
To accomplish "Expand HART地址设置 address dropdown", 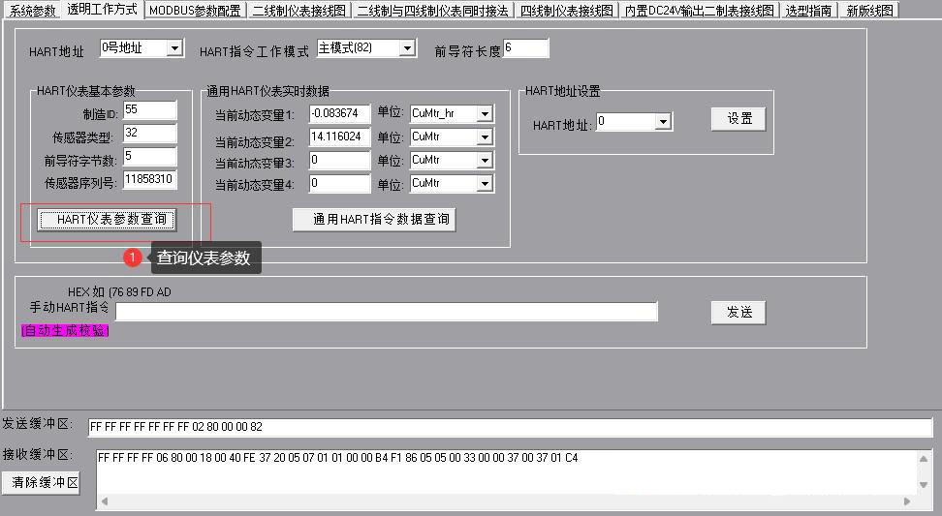I will pos(663,122).
